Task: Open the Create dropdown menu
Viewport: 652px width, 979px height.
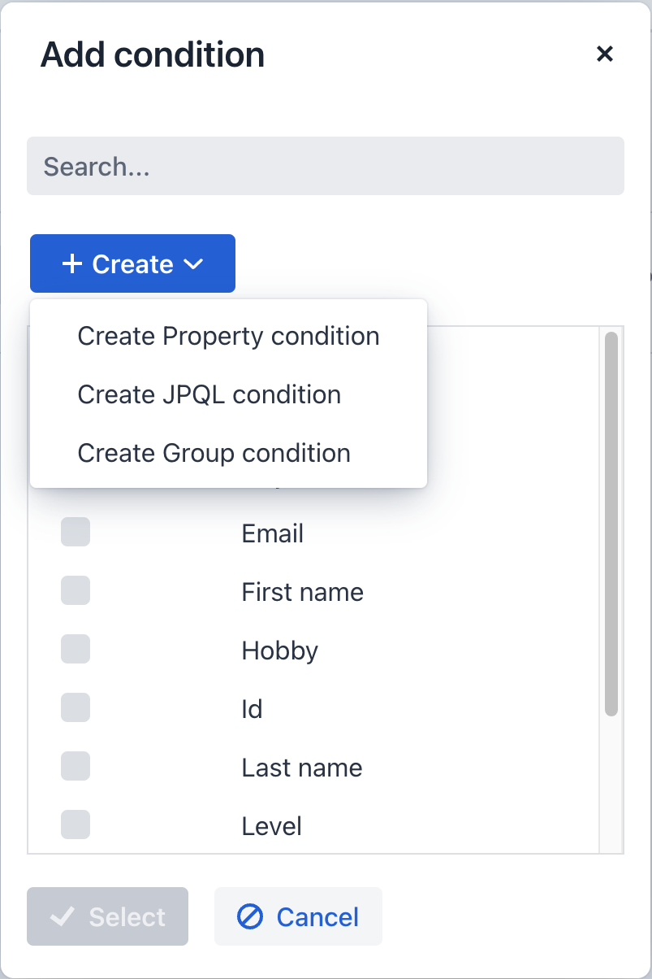Action: pos(132,263)
